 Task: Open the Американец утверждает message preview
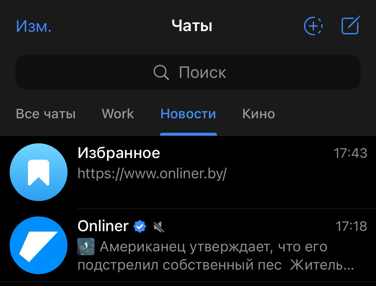coord(216,256)
